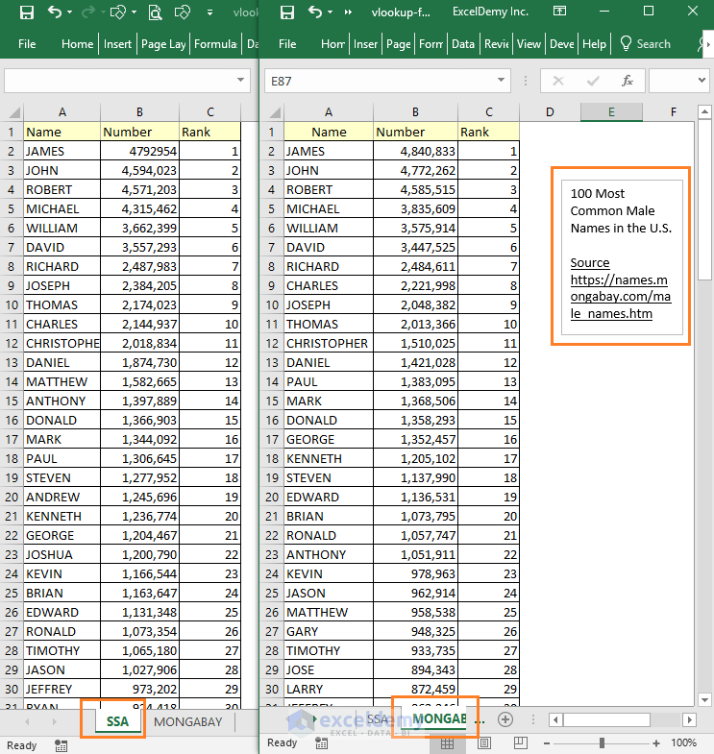Switch to Page Layout view

tap(484, 742)
